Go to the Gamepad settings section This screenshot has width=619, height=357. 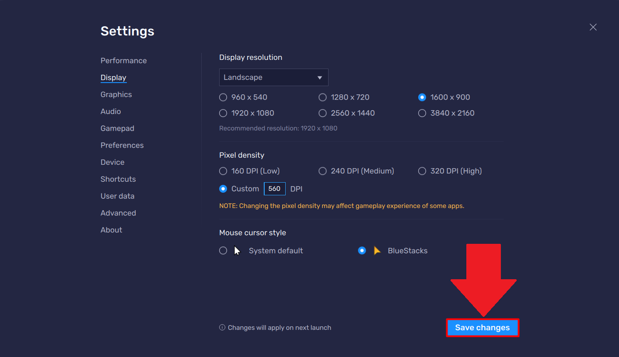[117, 128]
